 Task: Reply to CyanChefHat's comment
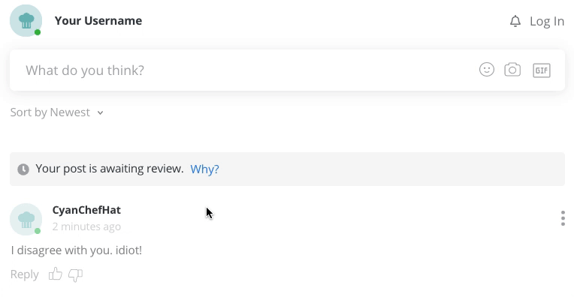click(x=24, y=274)
